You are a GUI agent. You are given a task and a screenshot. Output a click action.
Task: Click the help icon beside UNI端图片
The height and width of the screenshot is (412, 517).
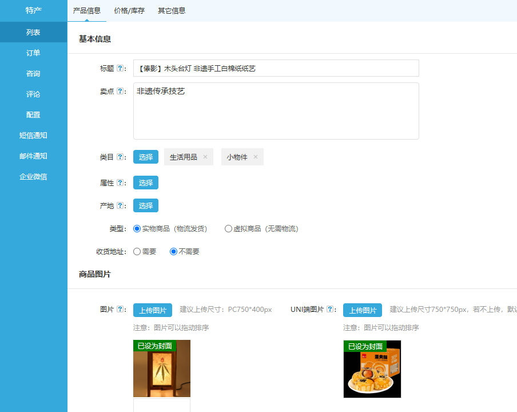click(x=330, y=310)
